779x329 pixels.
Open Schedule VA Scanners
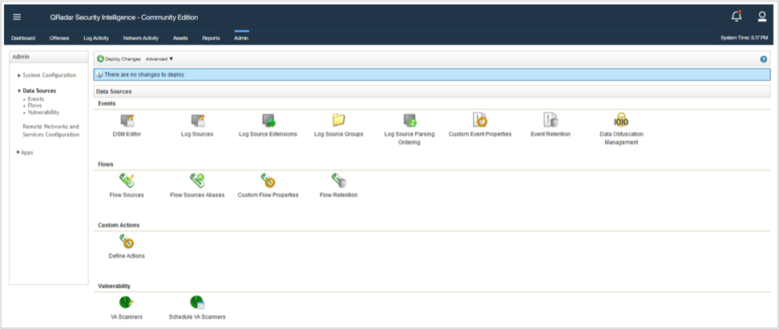[197, 303]
